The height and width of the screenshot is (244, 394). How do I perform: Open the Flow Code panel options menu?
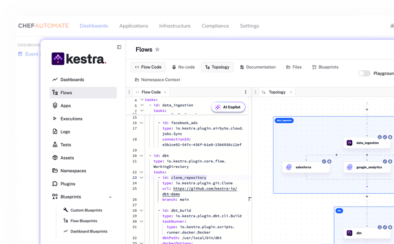click(246, 92)
